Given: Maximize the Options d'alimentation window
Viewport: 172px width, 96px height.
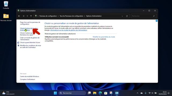Looking at the screenshot, I should 149,11.
